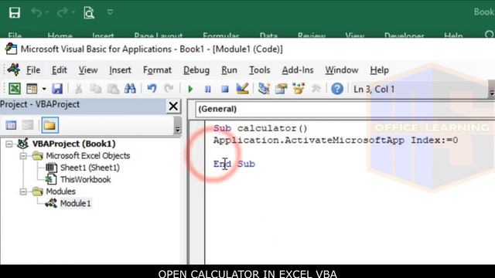
Task: Close the Project - VBAProject pane
Action: pos(173,107)
